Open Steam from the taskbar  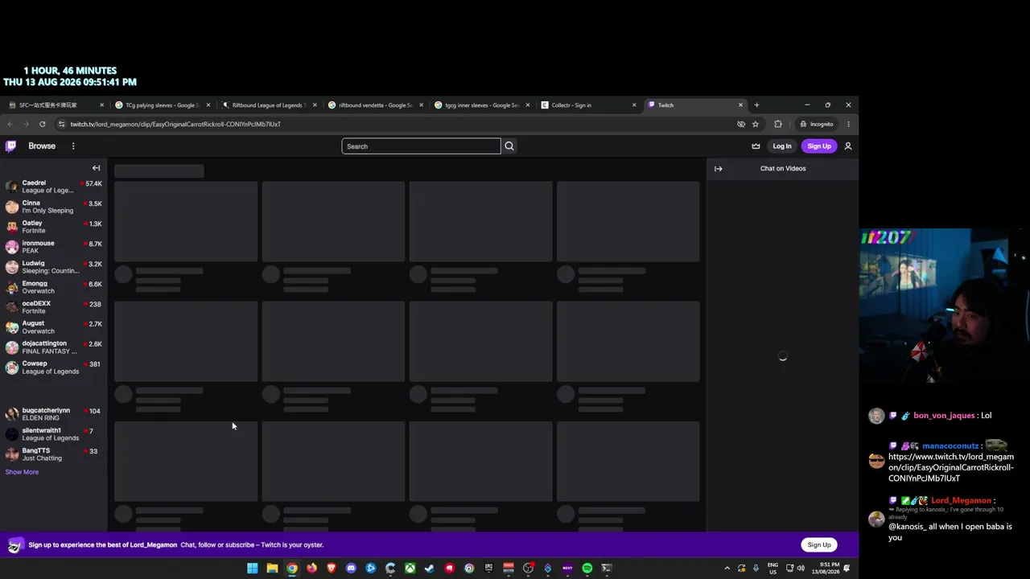click(430, 569)
